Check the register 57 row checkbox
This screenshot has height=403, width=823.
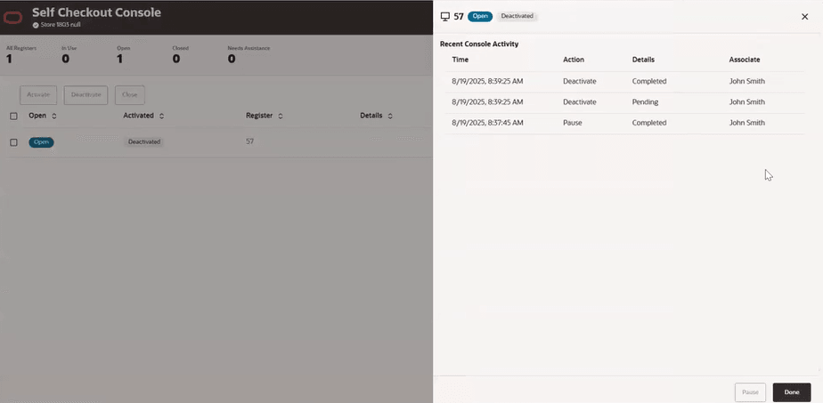13,142
